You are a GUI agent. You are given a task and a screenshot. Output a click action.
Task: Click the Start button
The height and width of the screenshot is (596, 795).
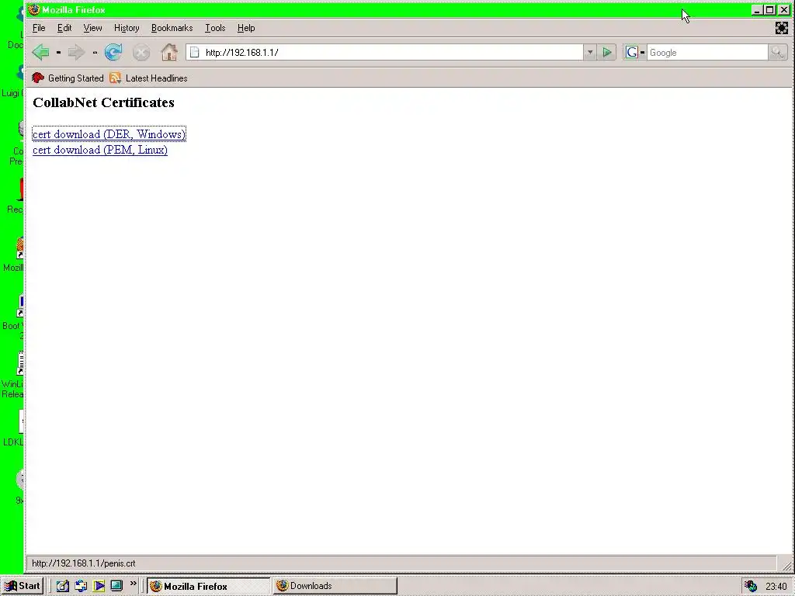pos(23,586)
